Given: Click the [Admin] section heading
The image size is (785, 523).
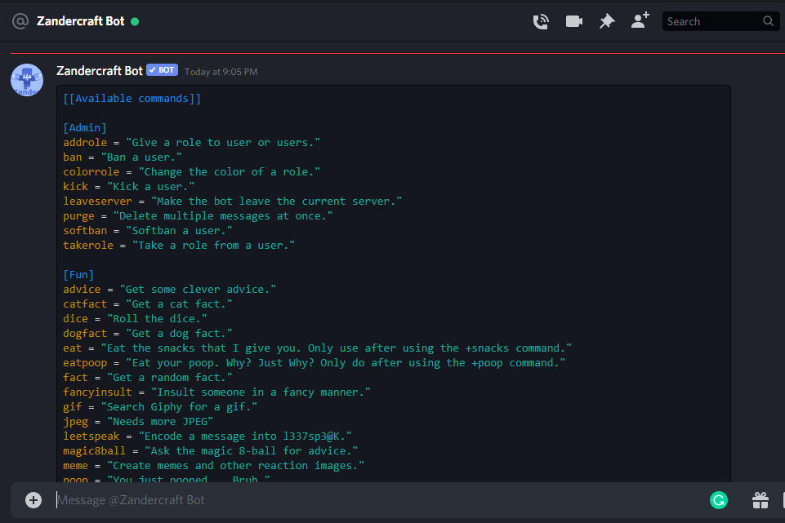Looking at the screenshot, I should pos(85,128).
